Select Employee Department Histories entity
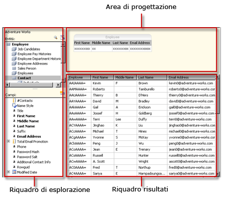227x199 pixels. point(39,59)
